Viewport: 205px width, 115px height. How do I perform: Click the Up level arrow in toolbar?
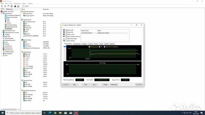(8, 6)
